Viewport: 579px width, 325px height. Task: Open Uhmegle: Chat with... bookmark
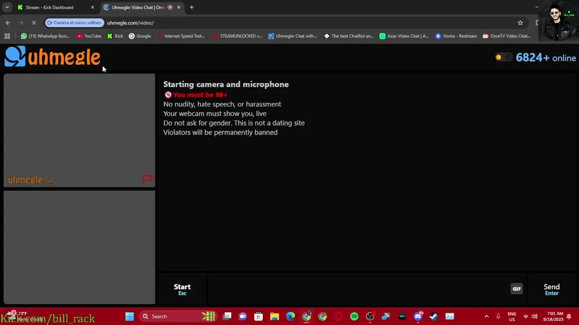[293, 36]
